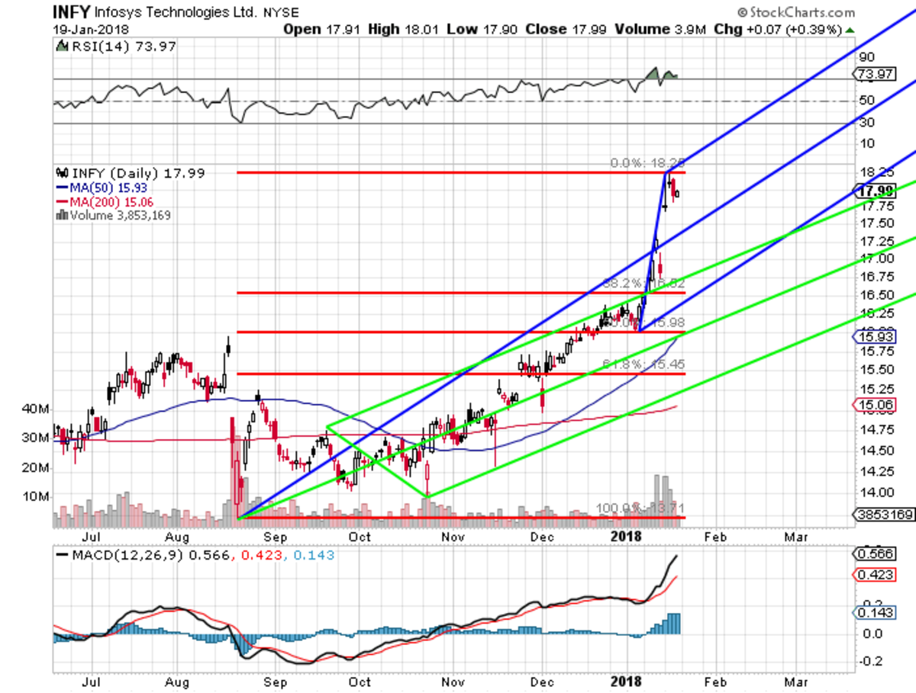Click the Volume 3.9M header value

(660, 30)
